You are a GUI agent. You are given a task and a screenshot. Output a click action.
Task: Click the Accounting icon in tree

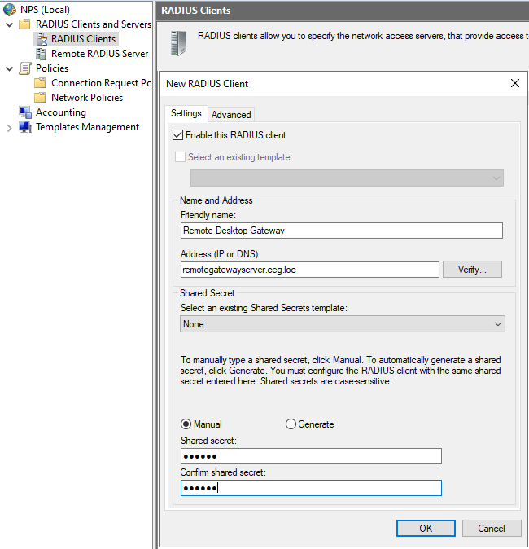pos(24,112)
